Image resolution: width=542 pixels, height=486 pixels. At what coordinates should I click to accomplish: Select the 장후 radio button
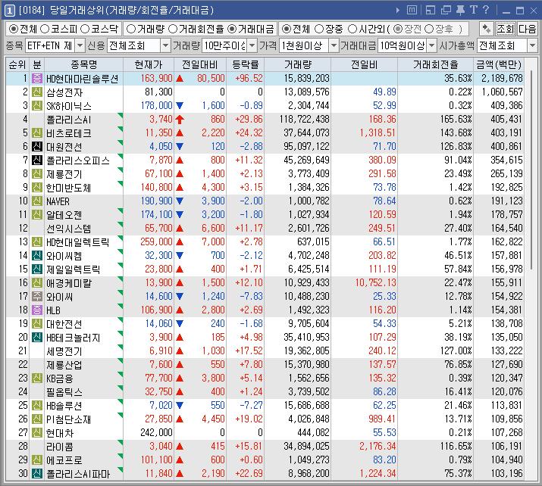coord(429,29)
